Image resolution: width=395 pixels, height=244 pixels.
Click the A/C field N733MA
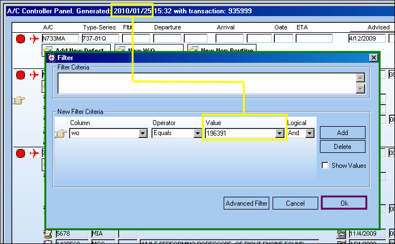(x=61, y=38)
